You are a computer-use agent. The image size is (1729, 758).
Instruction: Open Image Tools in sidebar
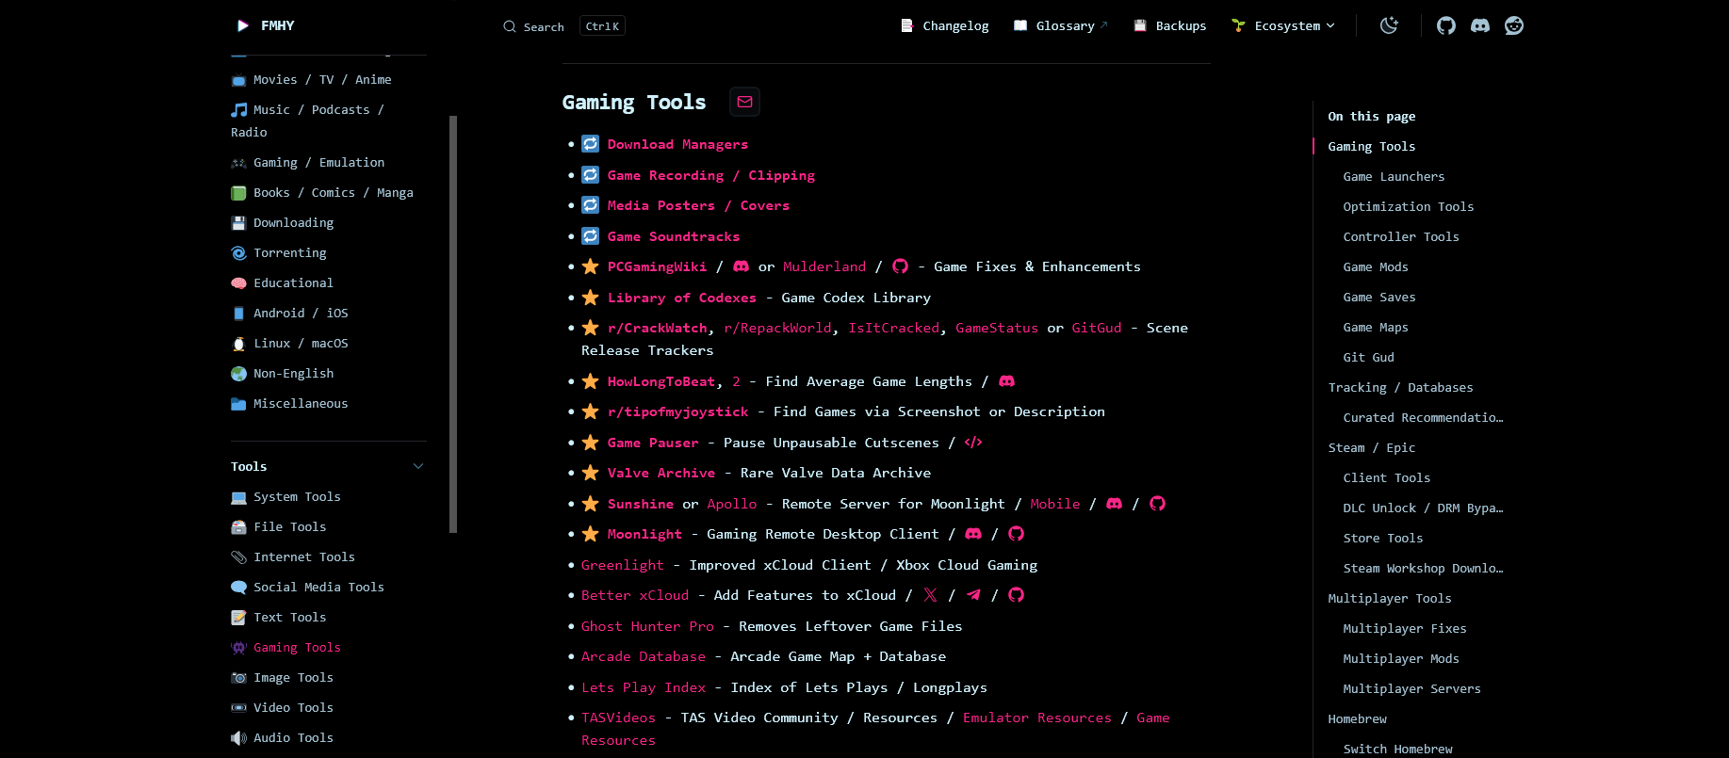[x=293, y=677]
